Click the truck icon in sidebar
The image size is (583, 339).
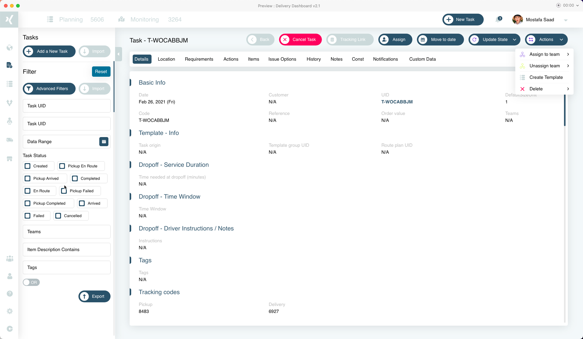(9, 140)
